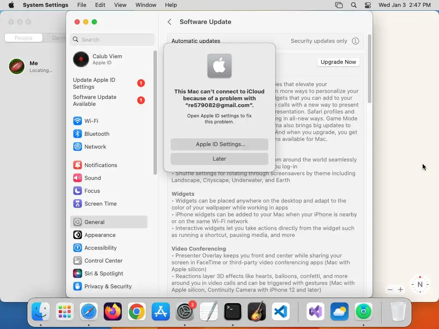This screenshot has height=329, width=439.
Task: Open Control Center in menu bar
Action: tap(368, 5)
